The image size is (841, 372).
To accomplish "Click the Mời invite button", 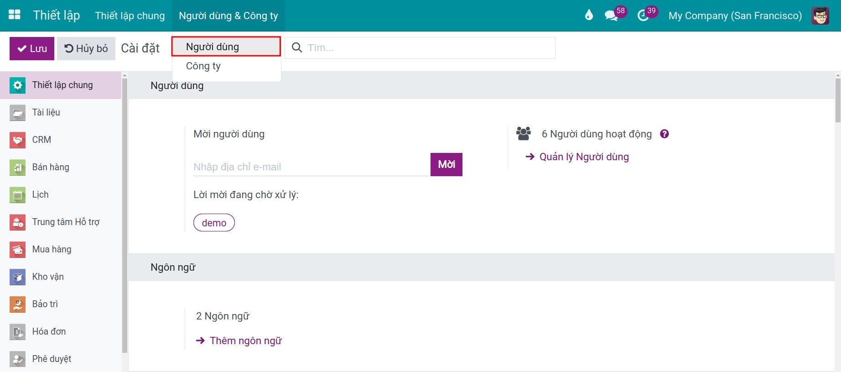I will 446,164.
